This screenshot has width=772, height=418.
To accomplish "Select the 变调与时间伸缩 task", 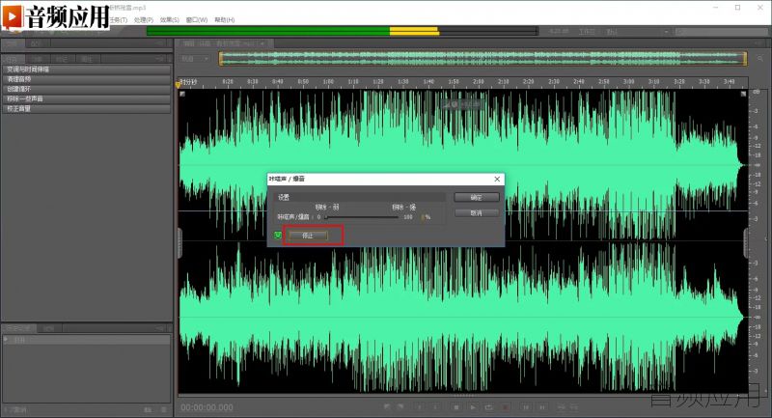I will 87,70.
